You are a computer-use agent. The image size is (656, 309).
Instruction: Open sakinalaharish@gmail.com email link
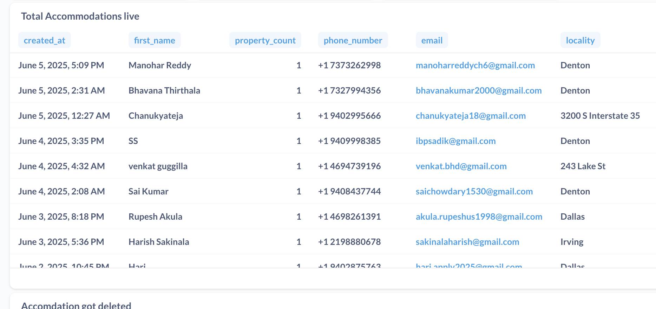[x=467, y=242]
